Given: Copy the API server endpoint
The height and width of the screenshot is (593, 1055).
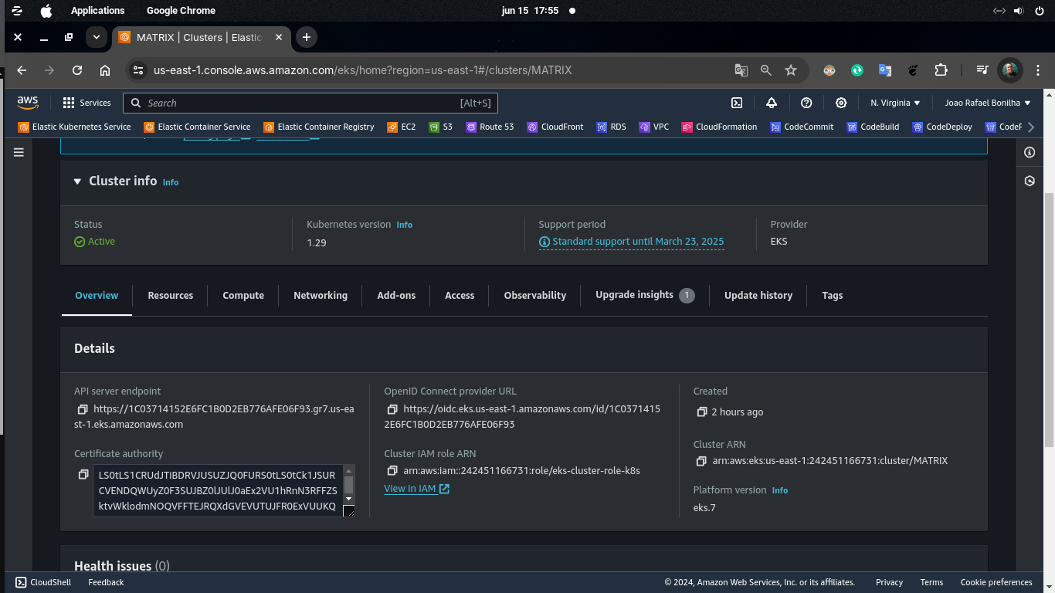Looking at the screenshot, I should pos(83,409).
